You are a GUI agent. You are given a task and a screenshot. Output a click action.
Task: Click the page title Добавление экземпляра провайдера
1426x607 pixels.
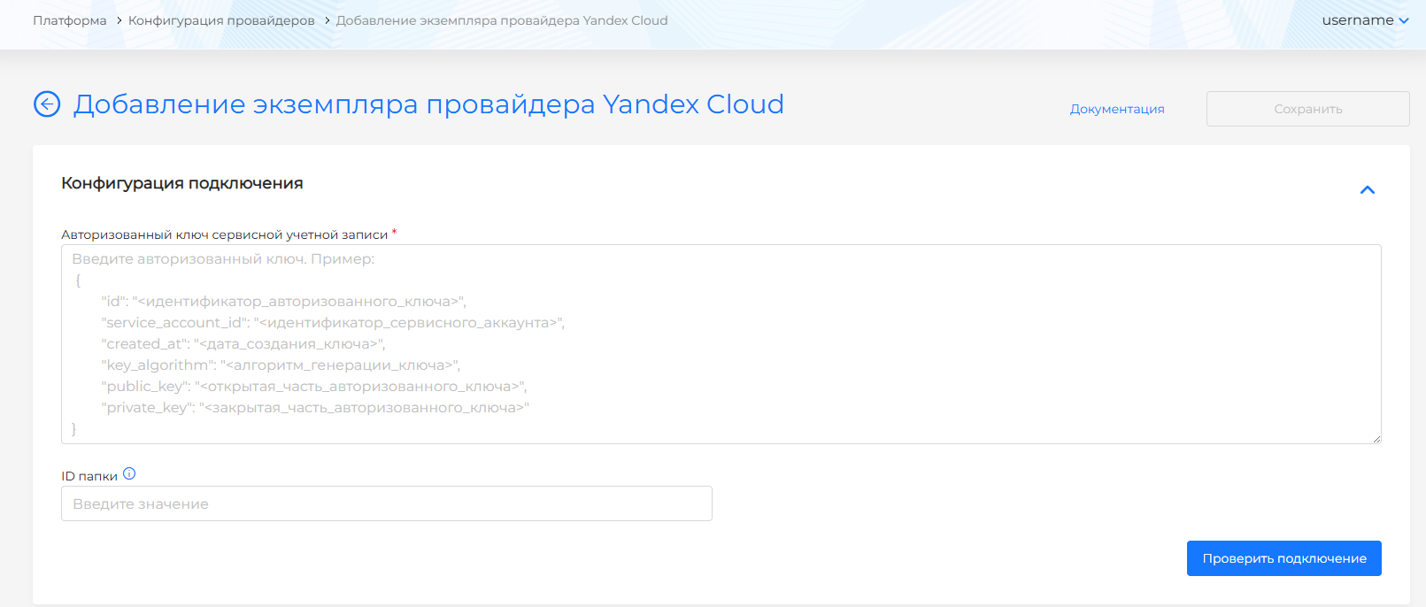click(x=428, y=104)
